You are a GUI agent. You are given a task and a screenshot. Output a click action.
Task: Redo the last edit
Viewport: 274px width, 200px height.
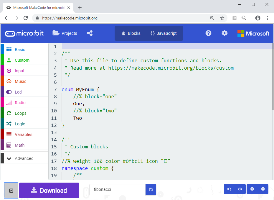coord(240,189)
